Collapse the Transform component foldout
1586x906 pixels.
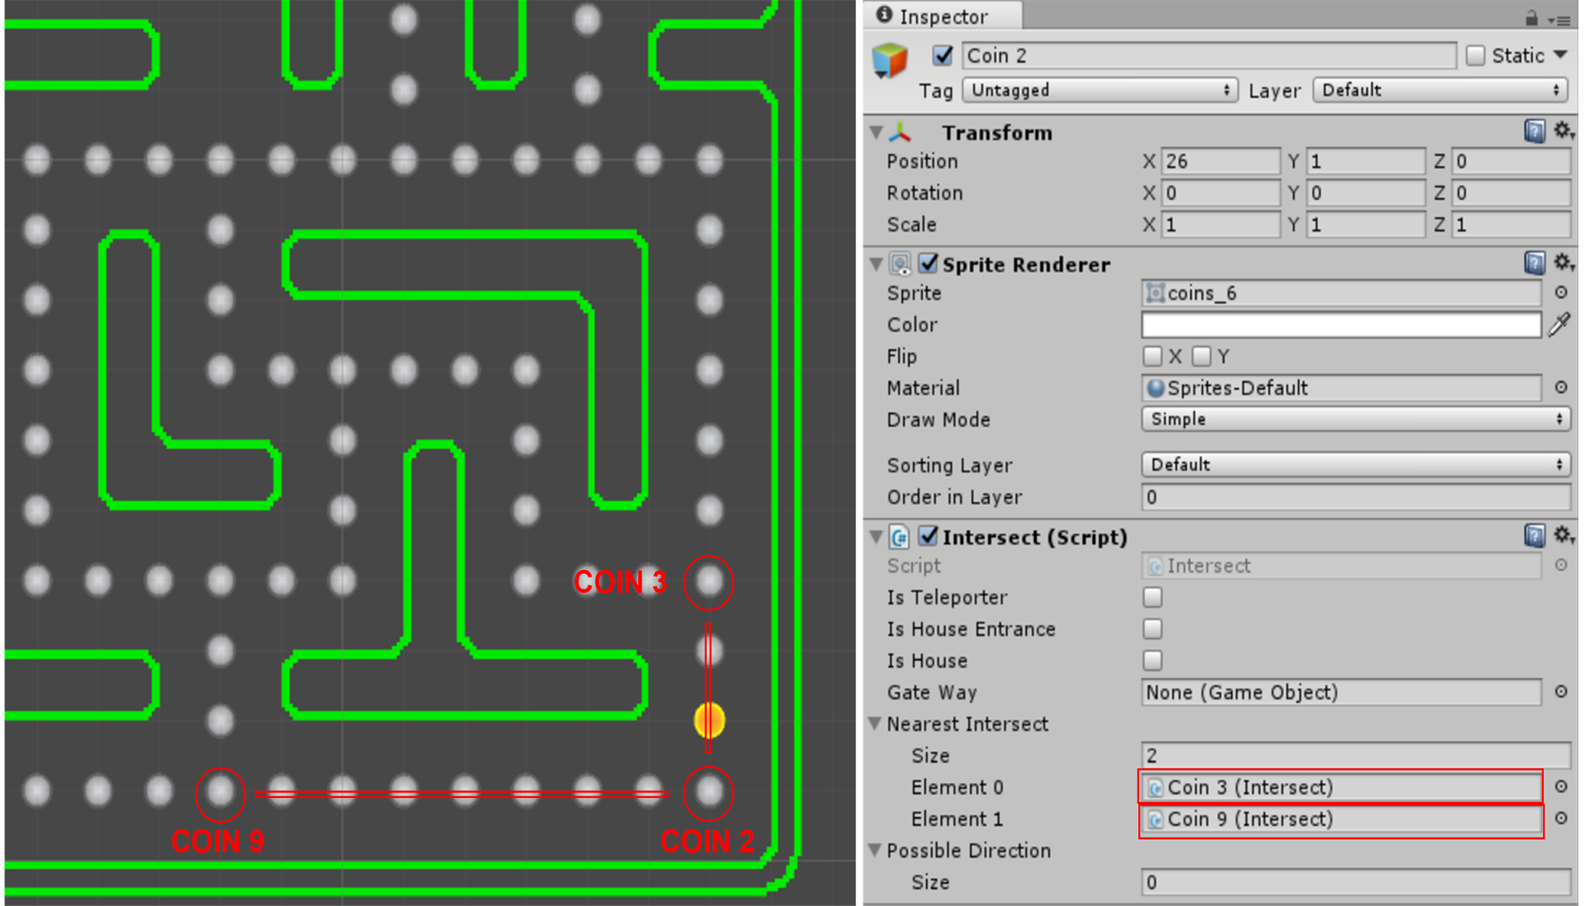pos(877,133)
